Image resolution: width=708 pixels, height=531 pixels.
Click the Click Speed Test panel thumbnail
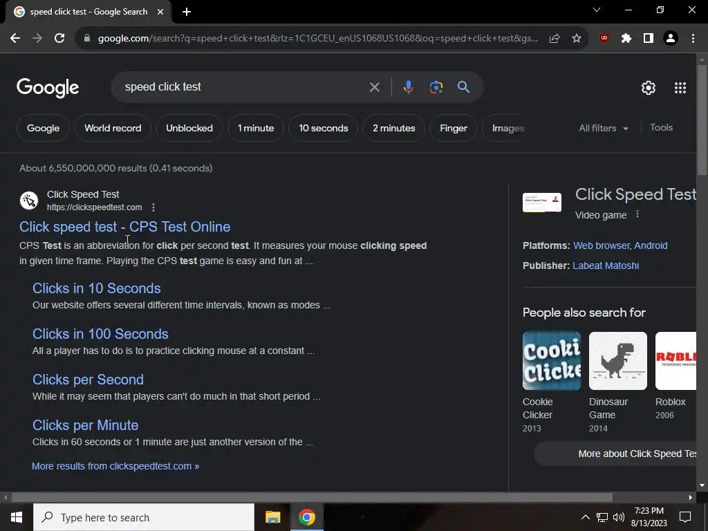542,203
